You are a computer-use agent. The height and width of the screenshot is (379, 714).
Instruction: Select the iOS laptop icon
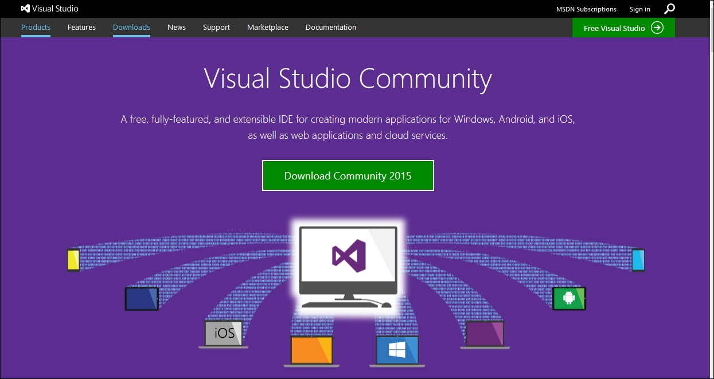224,333
